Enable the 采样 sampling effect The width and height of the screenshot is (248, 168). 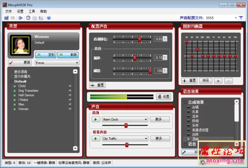[x=188, y=125]
